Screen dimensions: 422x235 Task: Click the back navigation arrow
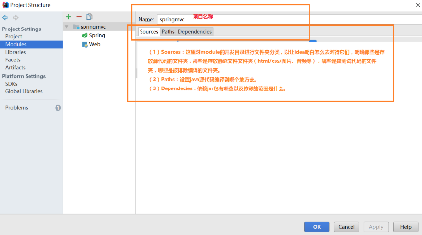tap(5, 18)
